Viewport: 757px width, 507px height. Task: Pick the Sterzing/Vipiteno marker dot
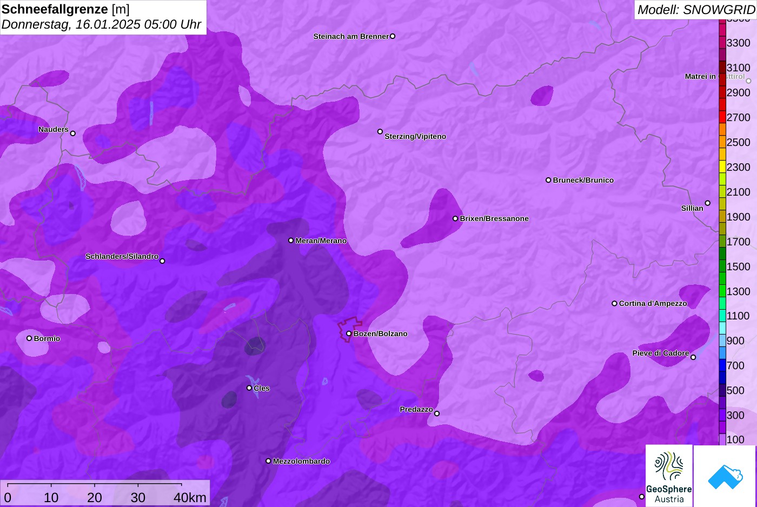[380, 131]
